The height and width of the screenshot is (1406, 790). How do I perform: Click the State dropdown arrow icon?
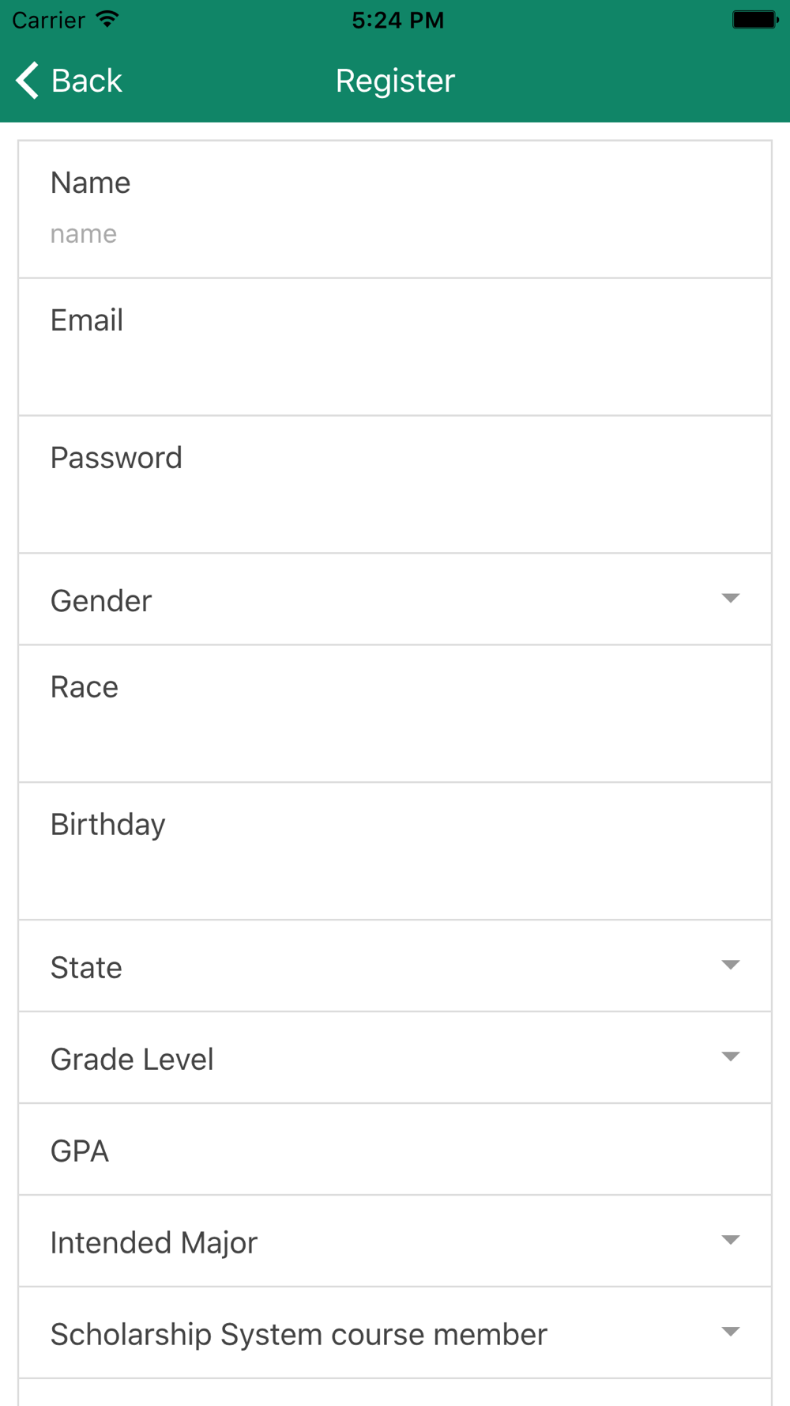tap(731, 965)
